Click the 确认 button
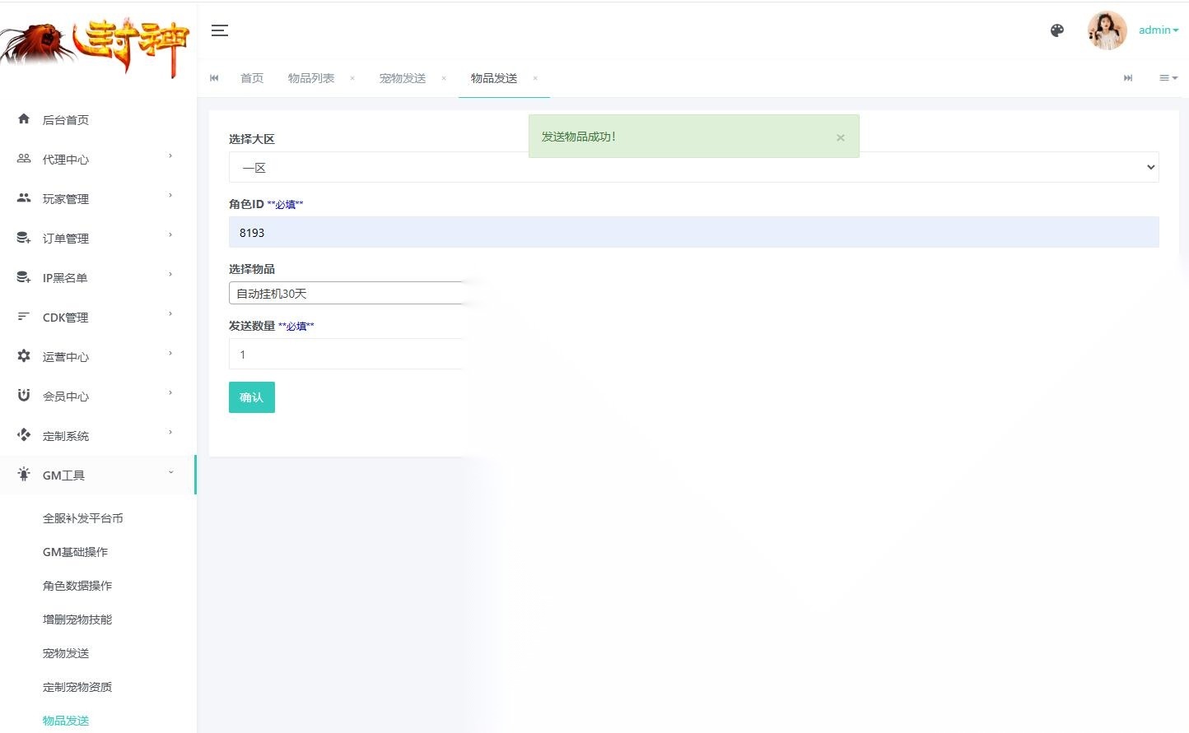The width and height of the screenshot is (1189, 733). coord(252,397)
